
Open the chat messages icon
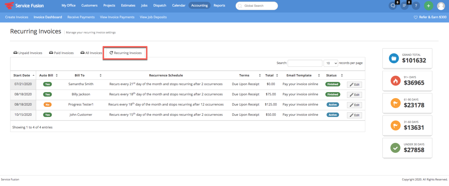[393, 6]
